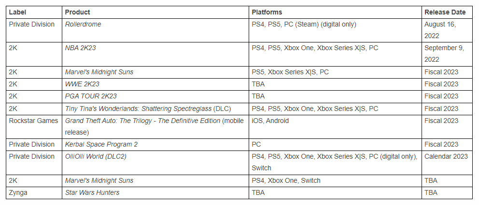Select the Calendar 2023 release date cell

447,163
